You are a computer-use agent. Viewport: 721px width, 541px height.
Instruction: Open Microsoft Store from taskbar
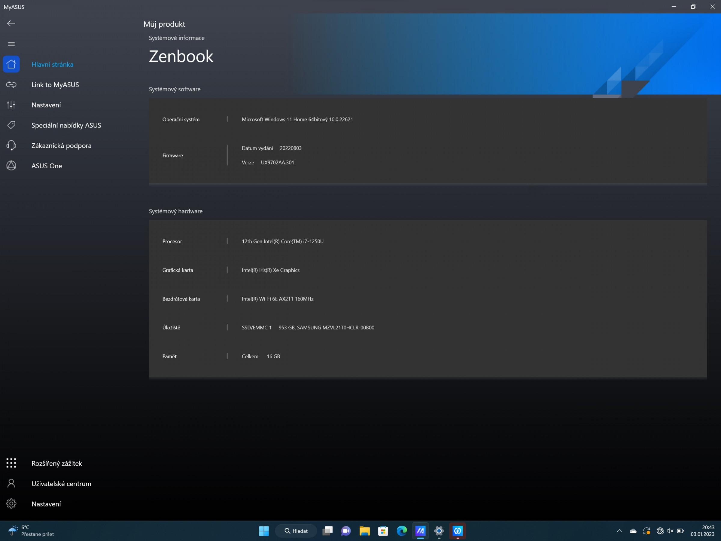(x=383, y=531)
